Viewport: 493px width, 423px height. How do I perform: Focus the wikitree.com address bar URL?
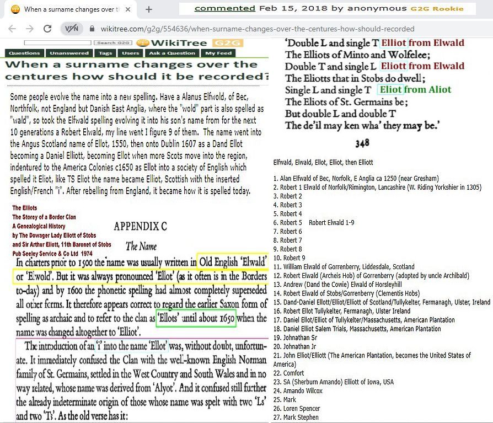257,29
